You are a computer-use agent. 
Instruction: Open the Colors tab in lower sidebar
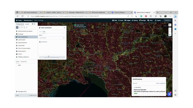tap(17, 61)
